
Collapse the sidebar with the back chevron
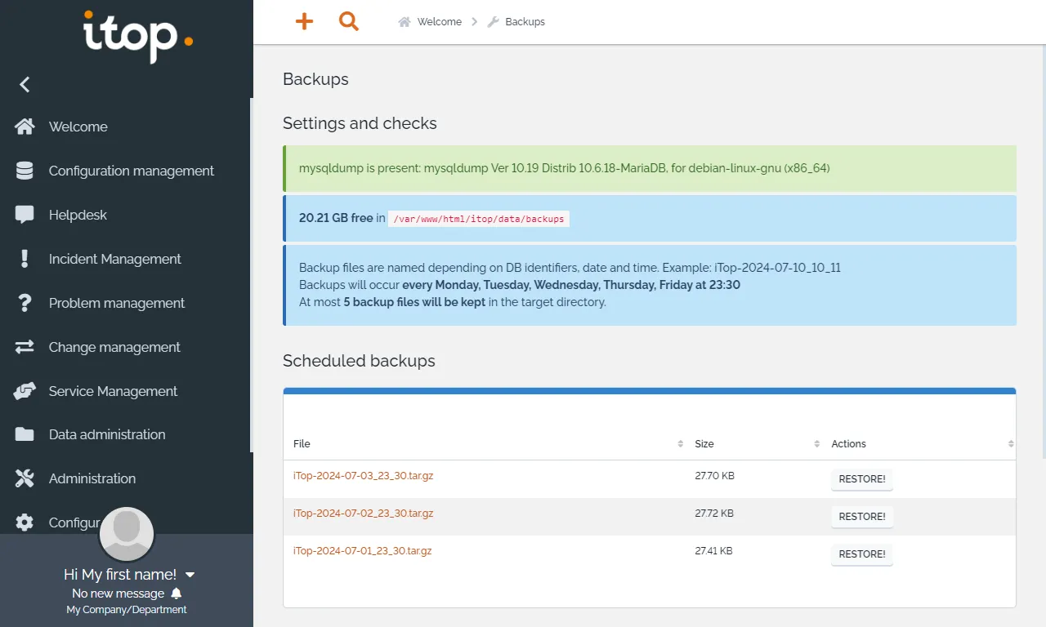25,84
